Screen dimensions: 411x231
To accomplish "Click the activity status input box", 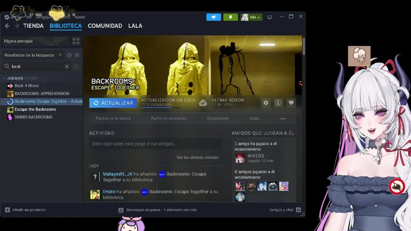I will click(155, 144).
